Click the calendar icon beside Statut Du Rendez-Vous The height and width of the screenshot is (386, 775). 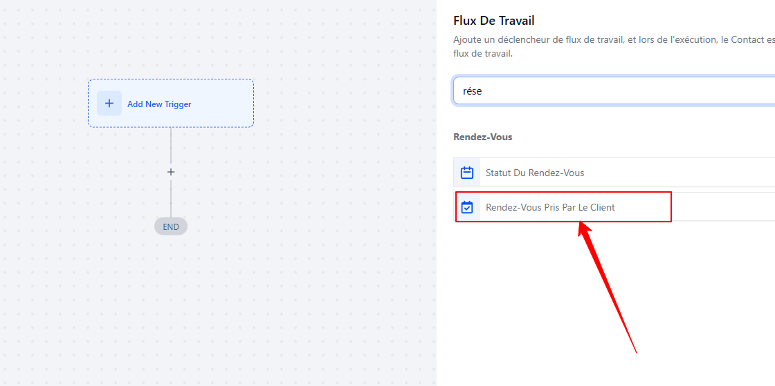[x=467, y=173]
